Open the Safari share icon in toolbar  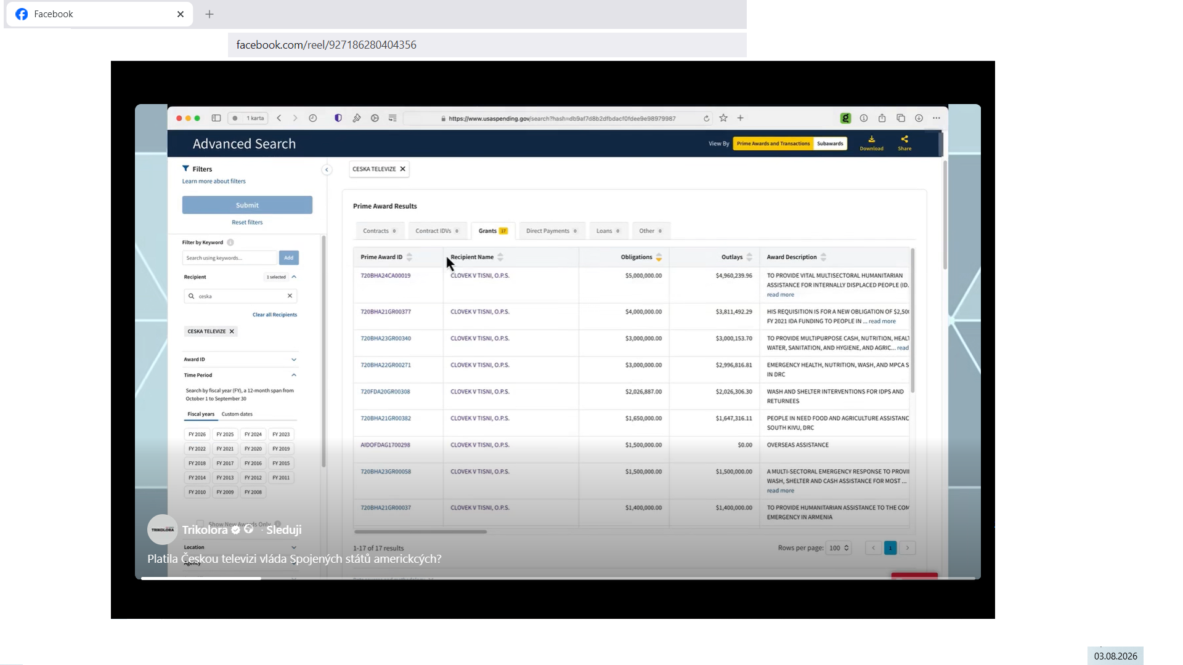(x=882, y=118)
